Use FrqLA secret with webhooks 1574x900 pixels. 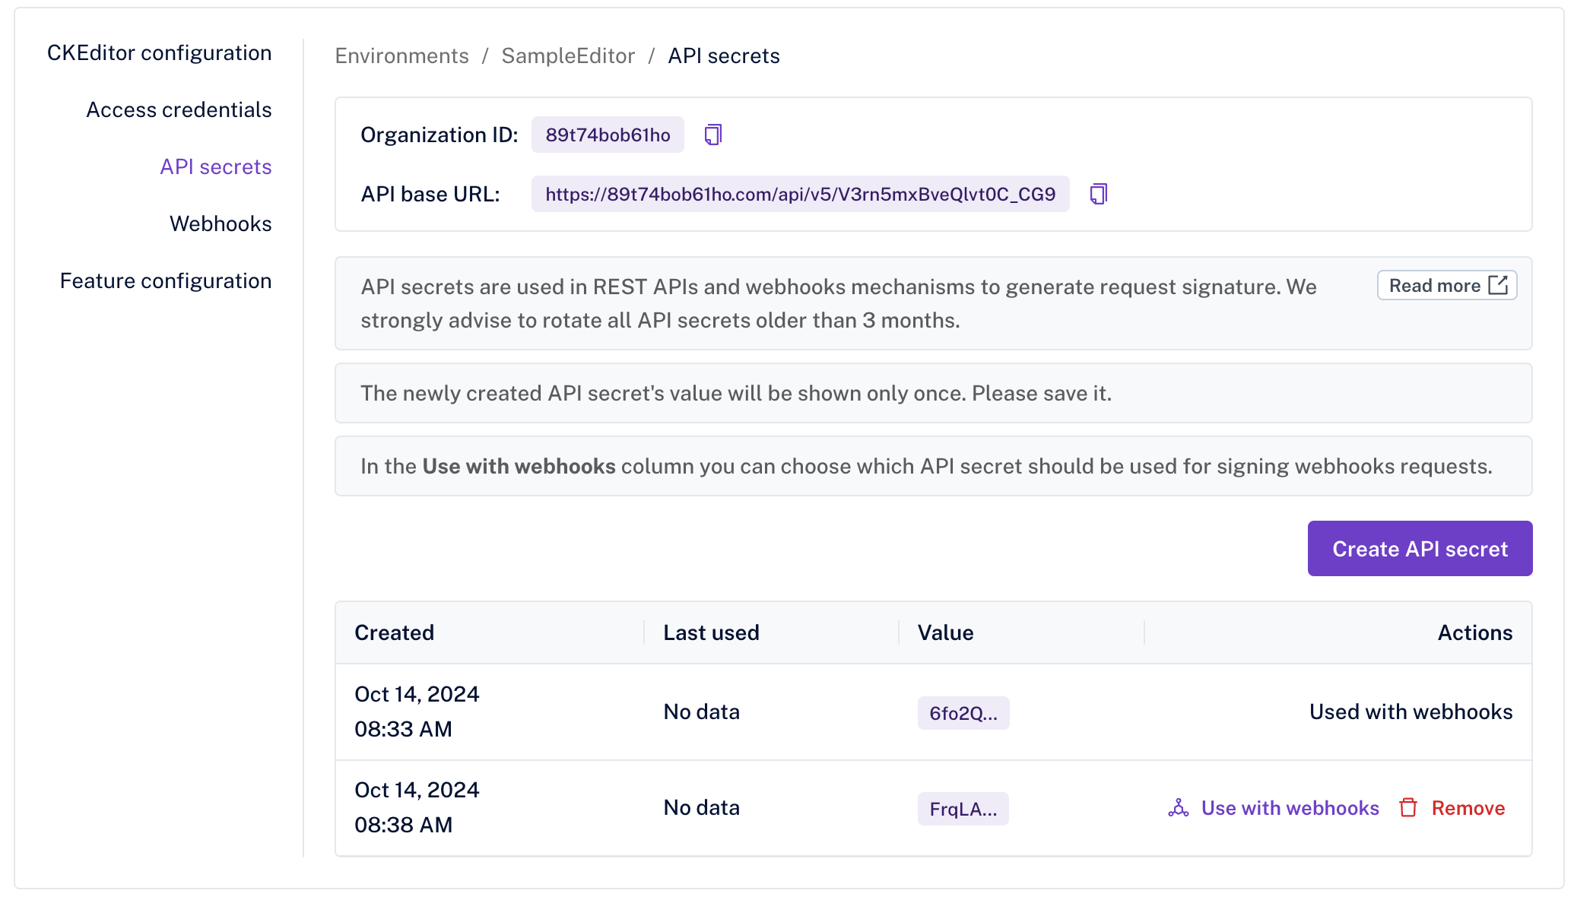[1274, 808]
